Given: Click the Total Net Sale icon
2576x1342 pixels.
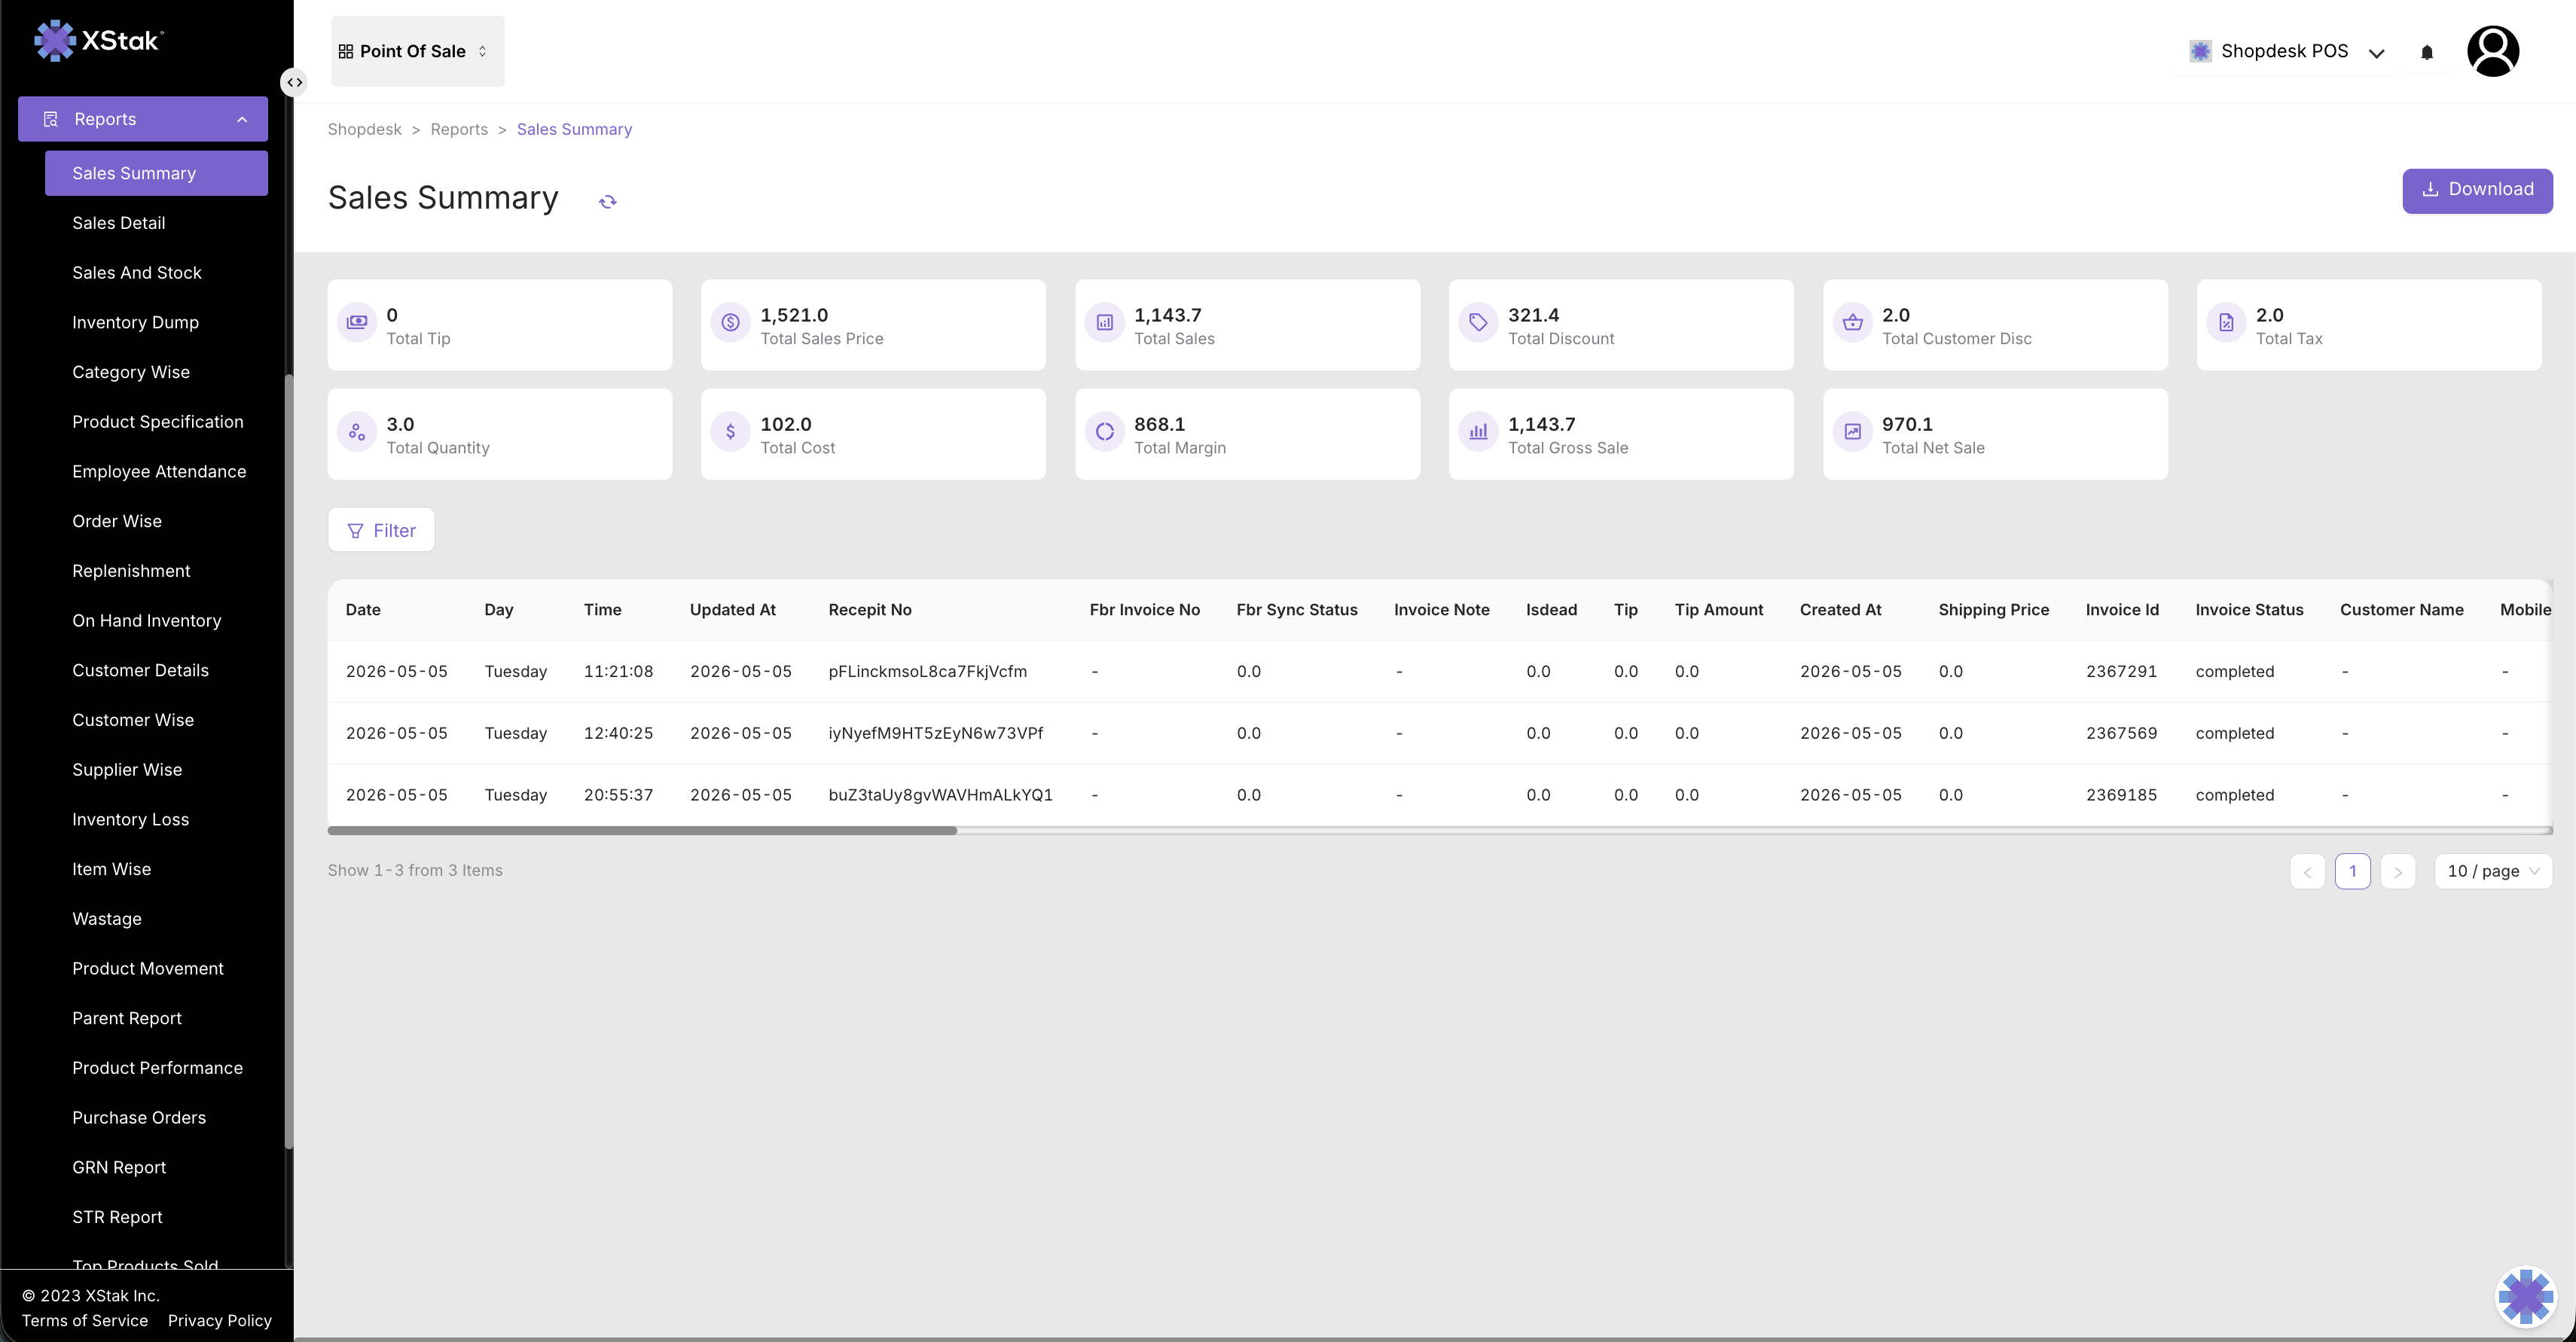Looking at the screenshot, I should point(1852,432).
